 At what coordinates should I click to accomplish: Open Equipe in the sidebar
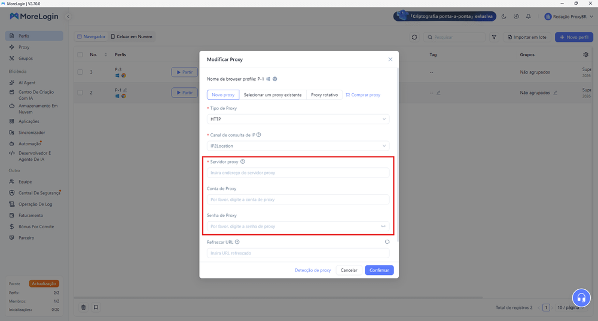click(34, 182)
